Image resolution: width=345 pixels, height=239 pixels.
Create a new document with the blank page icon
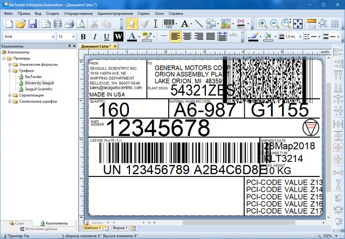[9, 24]
